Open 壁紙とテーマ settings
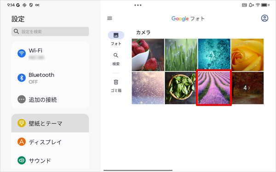 click(50, 123)
